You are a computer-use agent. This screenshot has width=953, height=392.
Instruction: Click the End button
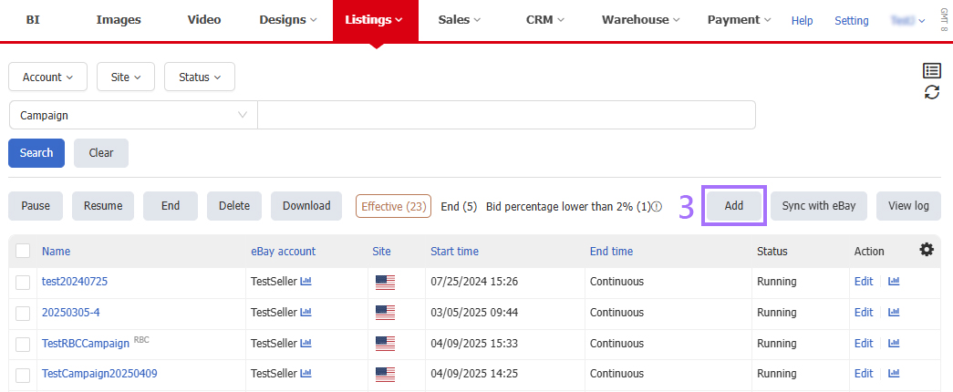point(171,206)
